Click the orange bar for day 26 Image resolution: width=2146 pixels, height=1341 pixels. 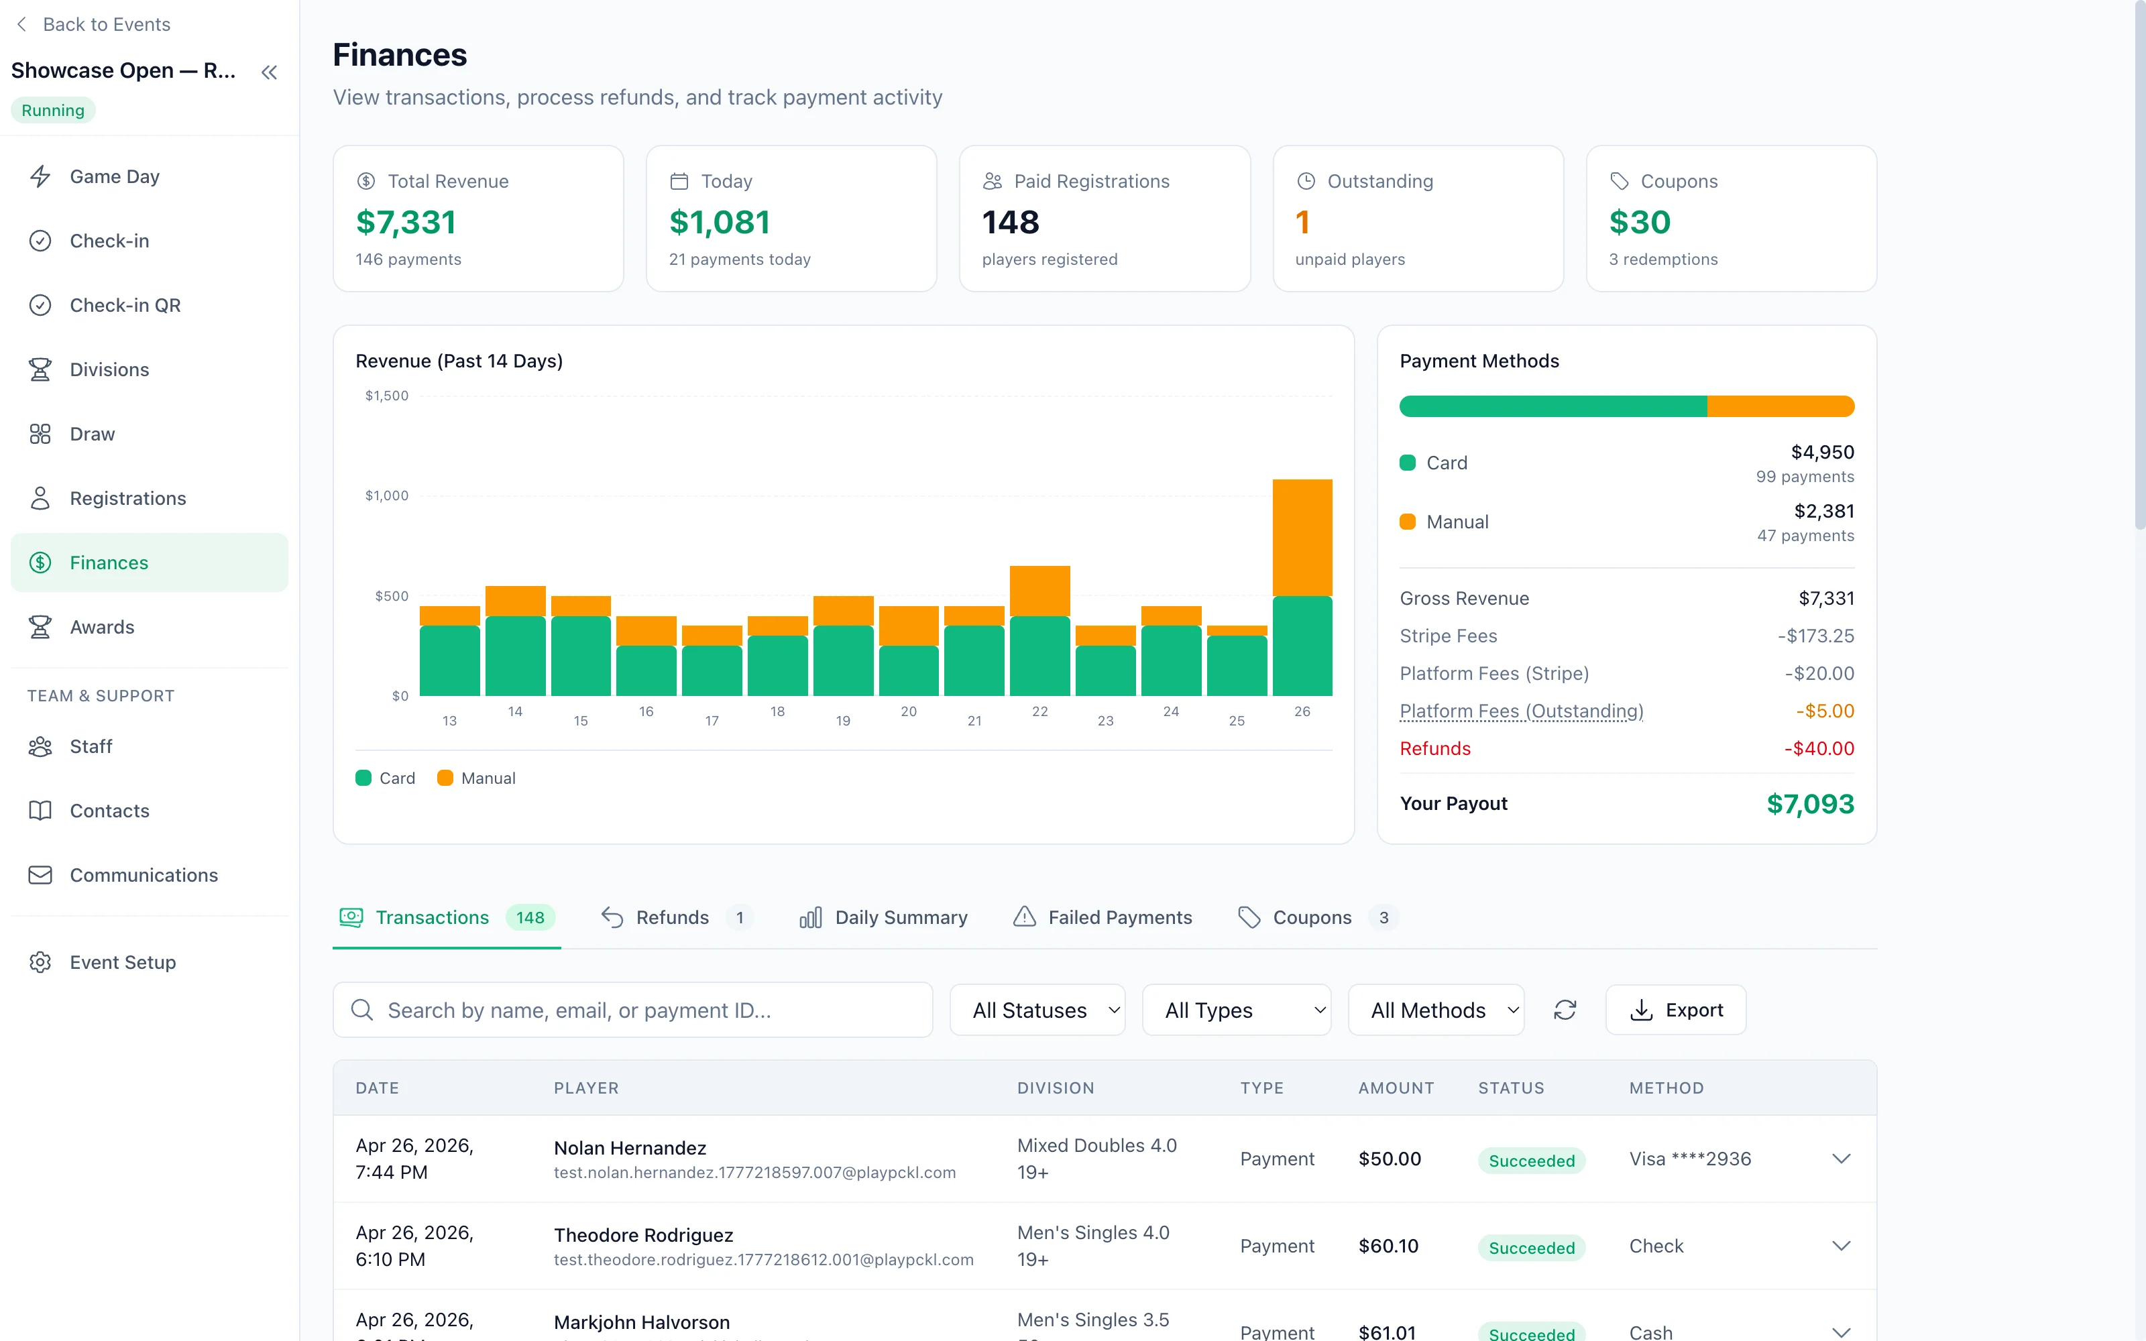click(1302, 538)
